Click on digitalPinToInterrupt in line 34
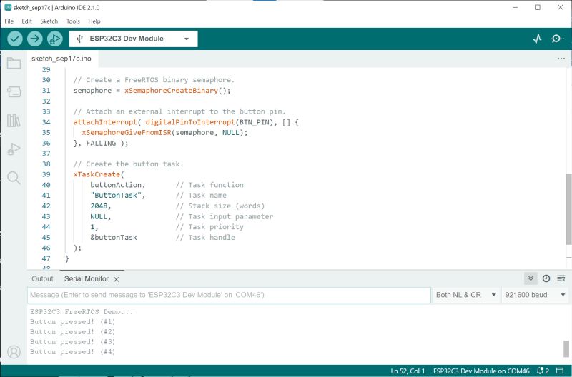 (190, 122)
